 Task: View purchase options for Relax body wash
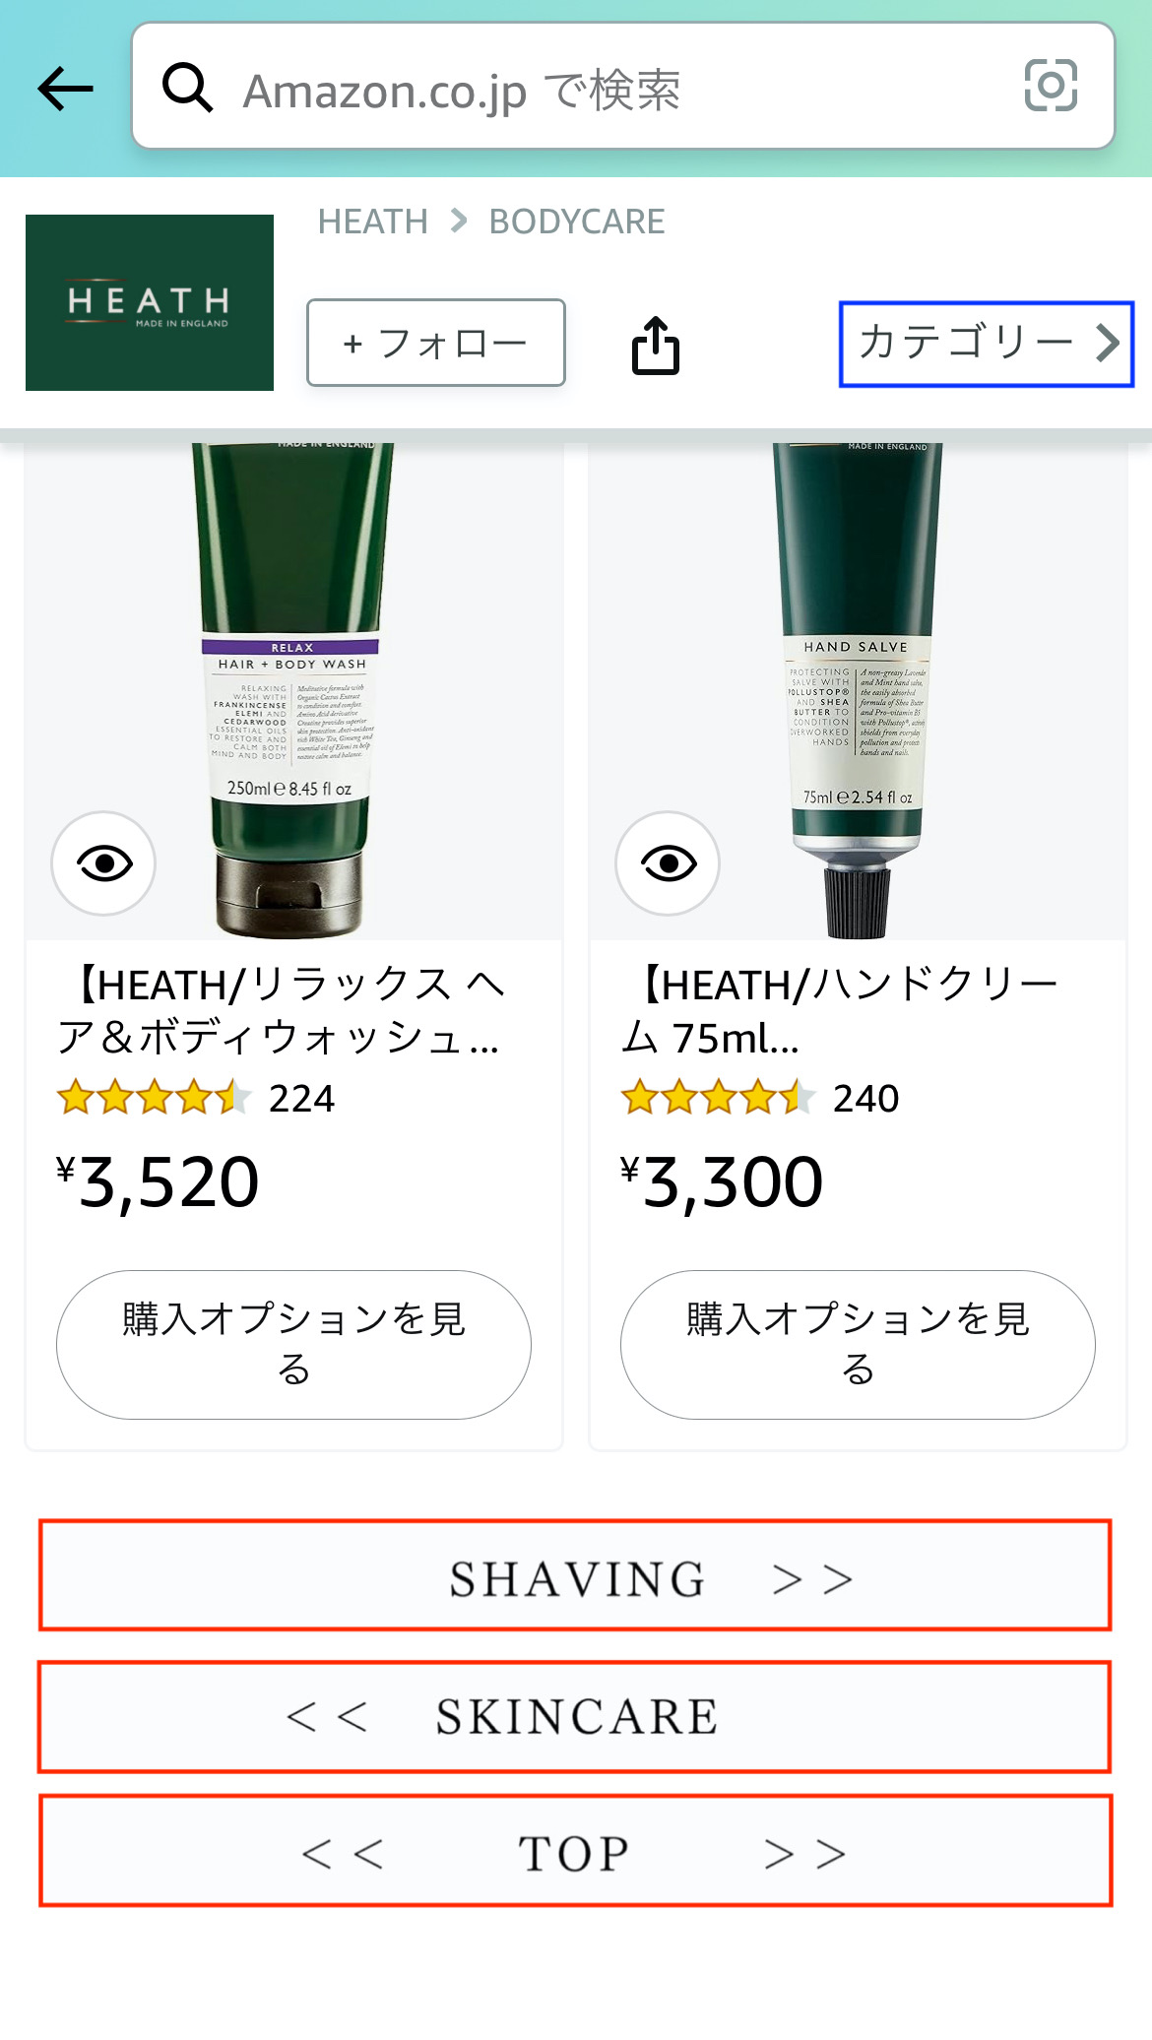tap(293, 1345)
